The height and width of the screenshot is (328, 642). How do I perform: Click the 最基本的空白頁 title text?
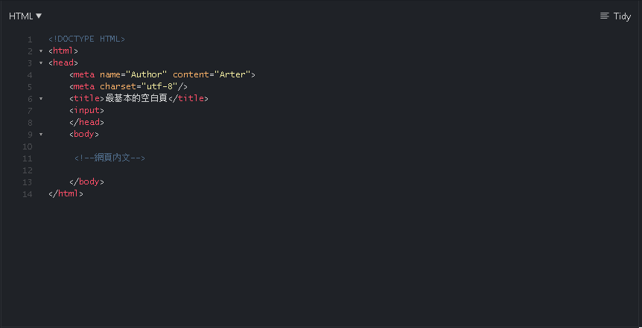click(x=136, y=99)
